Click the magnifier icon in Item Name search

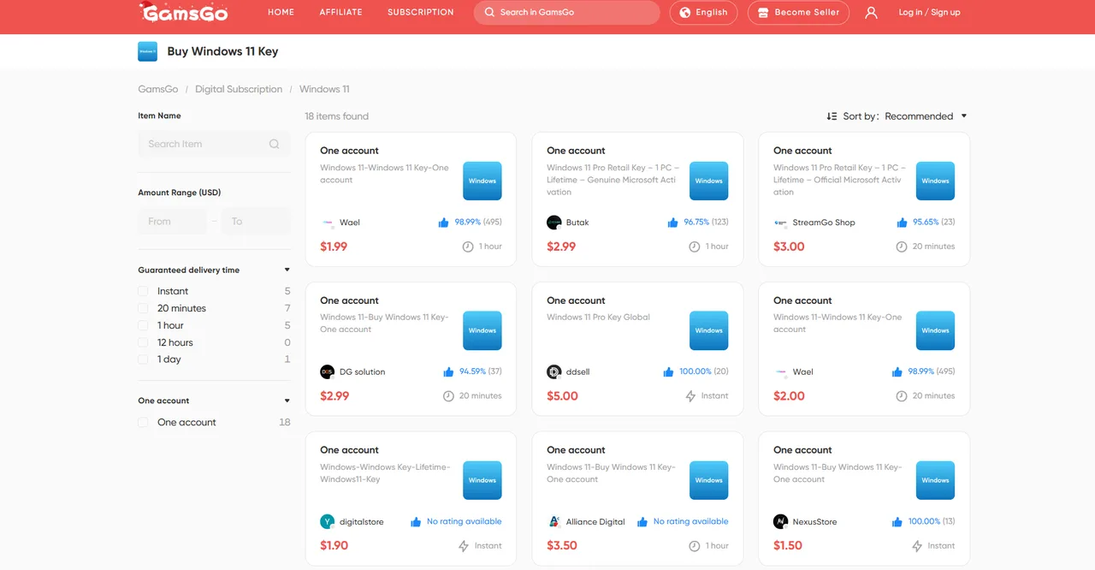pos(274,144)
